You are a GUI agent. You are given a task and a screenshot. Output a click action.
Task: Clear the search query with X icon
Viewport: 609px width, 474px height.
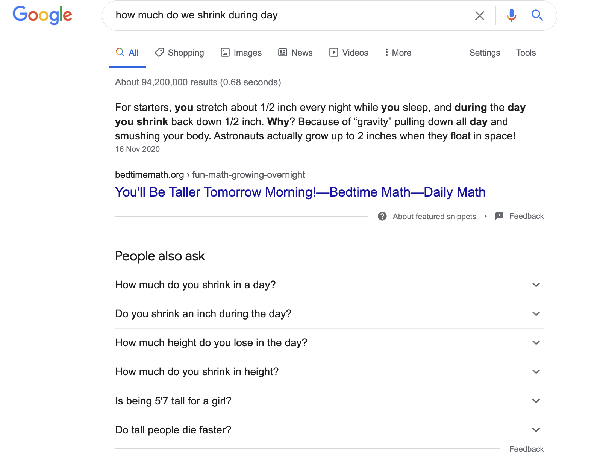tap(479, 15)
